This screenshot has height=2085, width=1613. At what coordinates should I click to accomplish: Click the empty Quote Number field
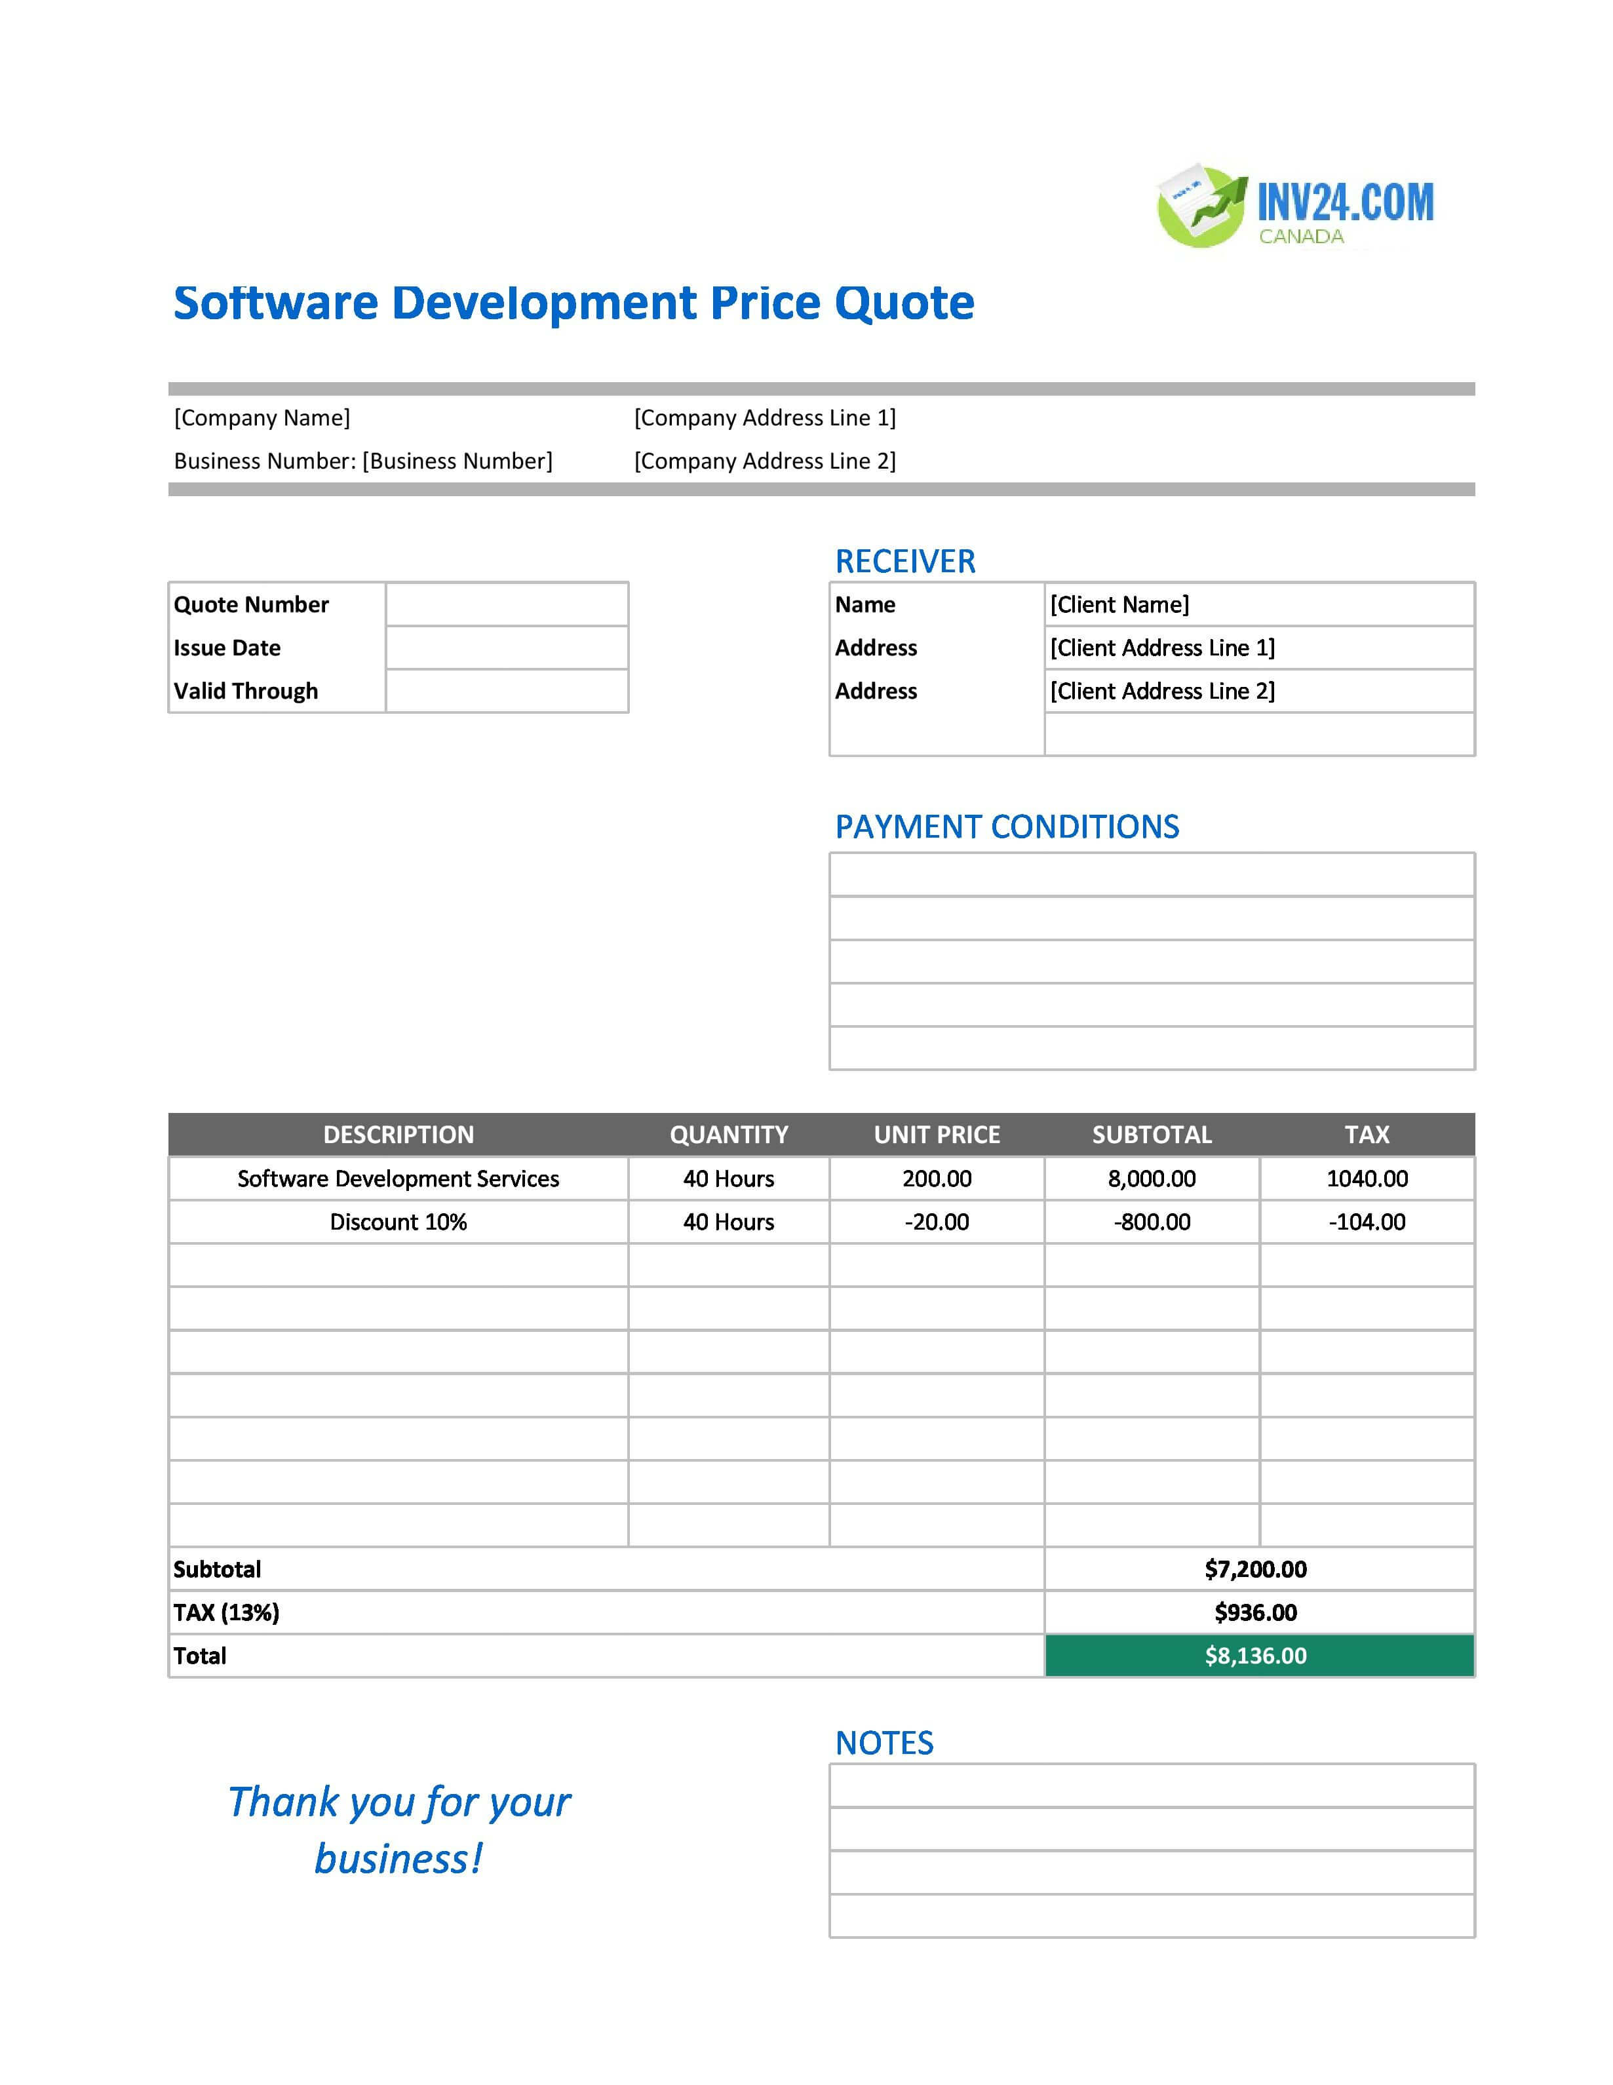click(507, 604)
